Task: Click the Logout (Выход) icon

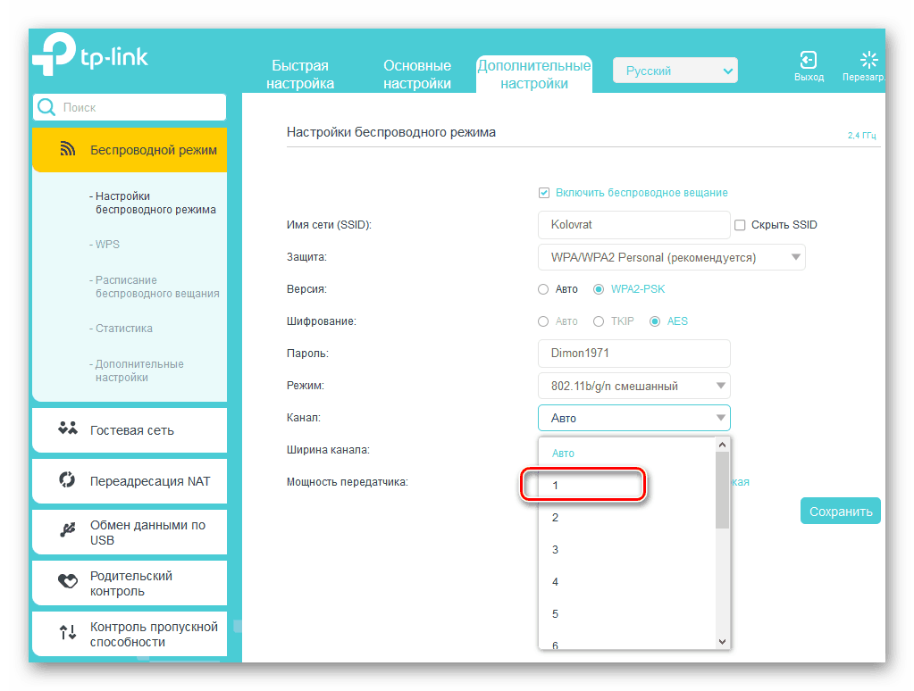Action: click(808, 60)
